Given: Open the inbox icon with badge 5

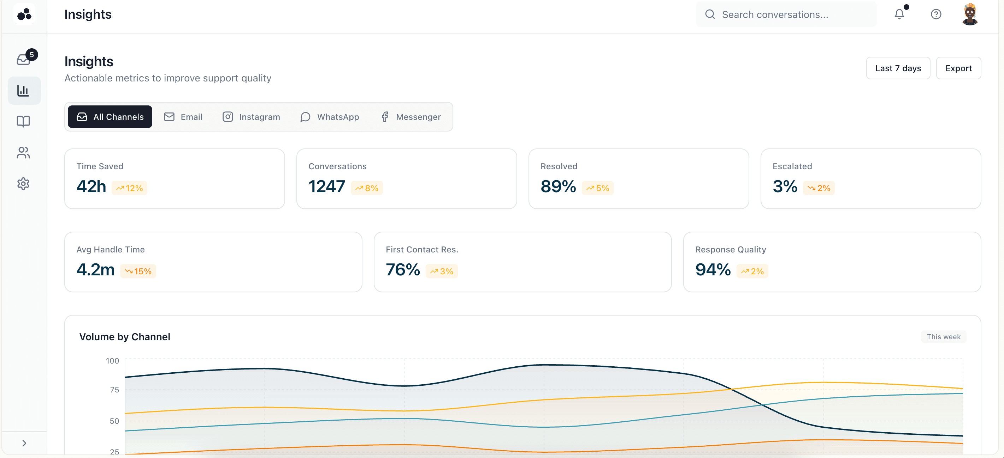Looking at the screenshot, I should tap(24, 59).
